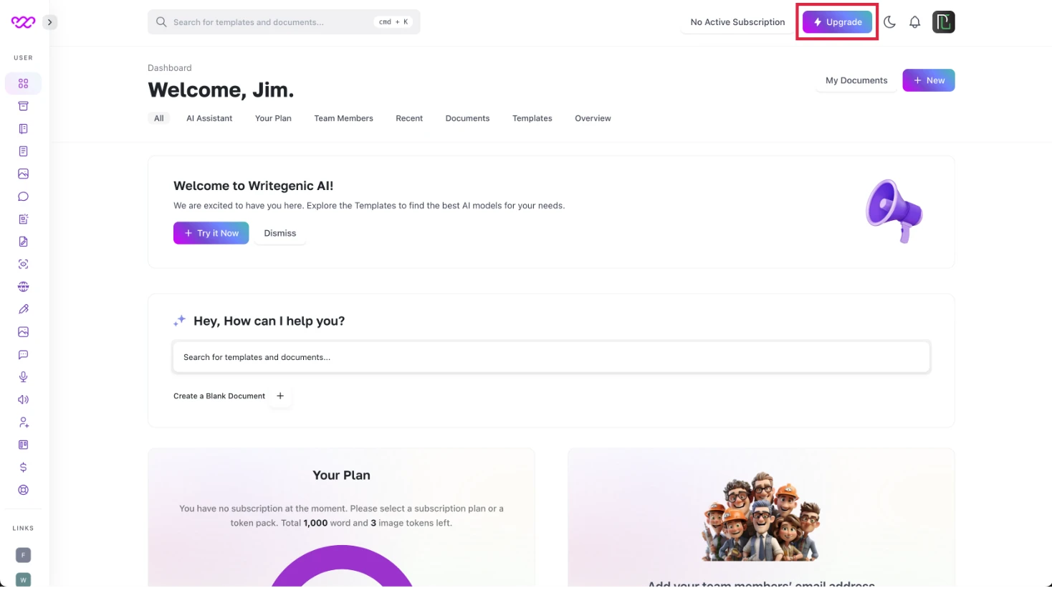Click plus next to Create a Blank Document
Viewport: 1052px width, 606px height.
coord(280,396)
